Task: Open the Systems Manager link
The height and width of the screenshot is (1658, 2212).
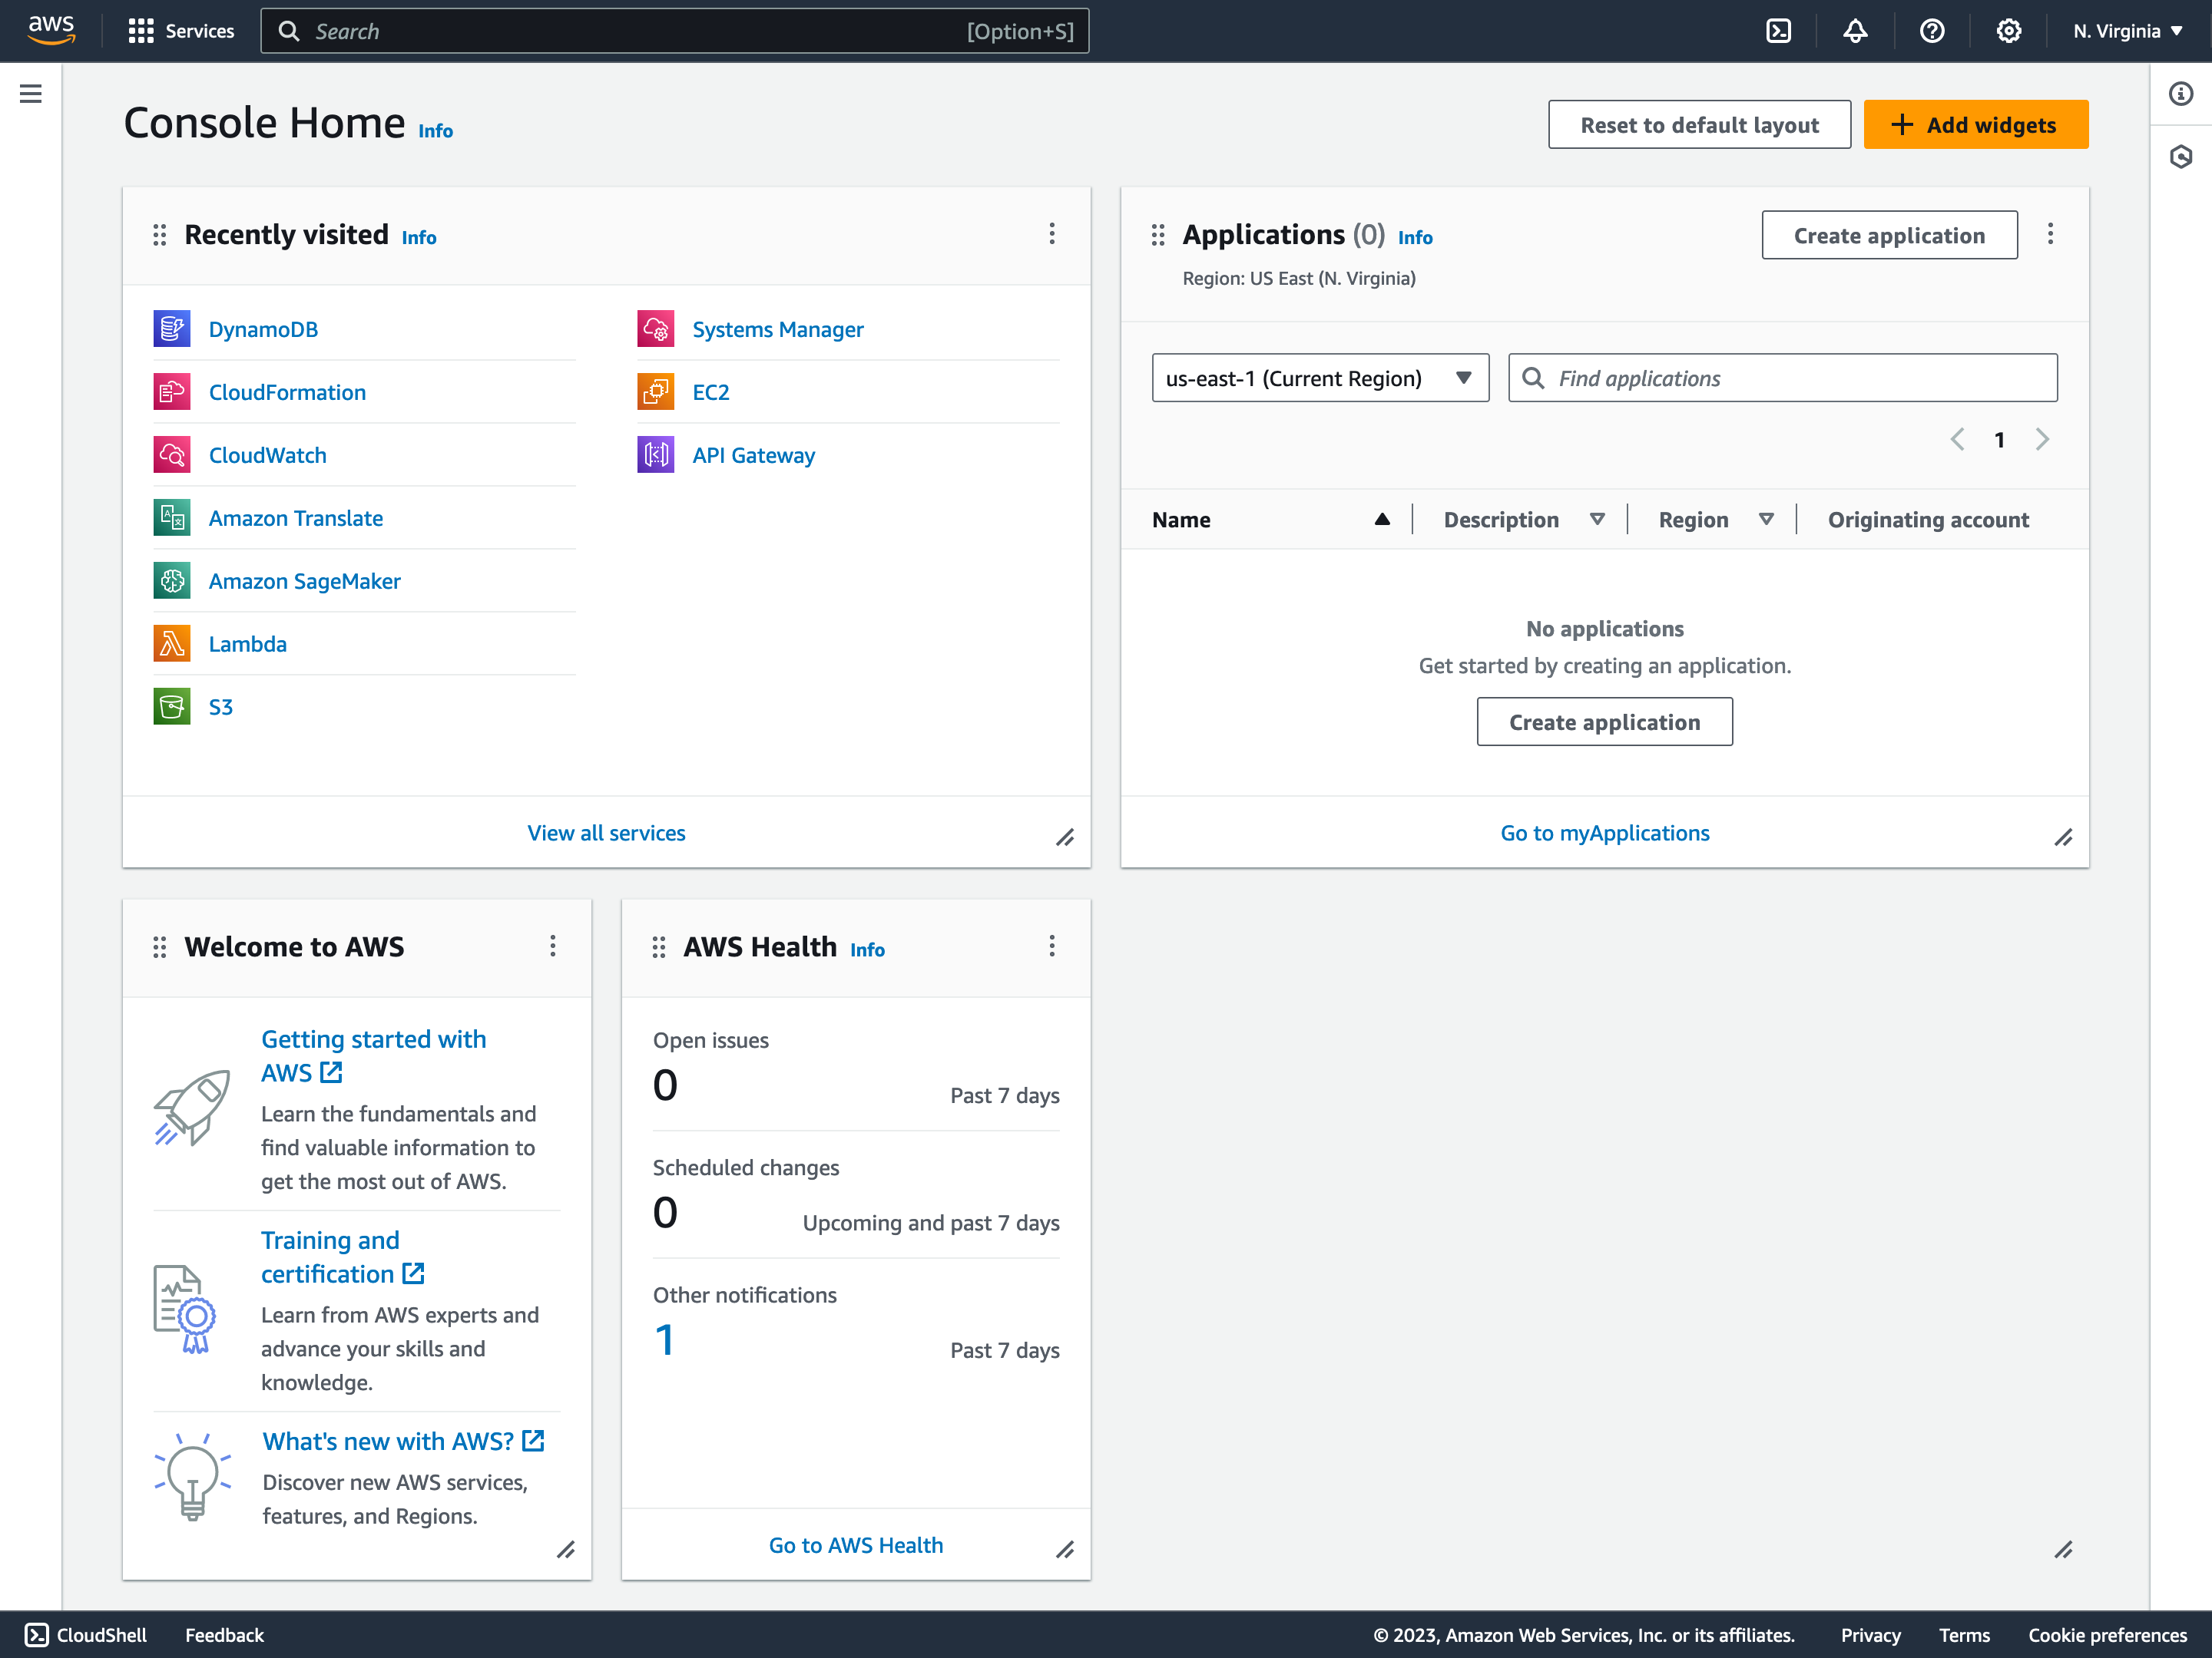Action: [778, 329]
